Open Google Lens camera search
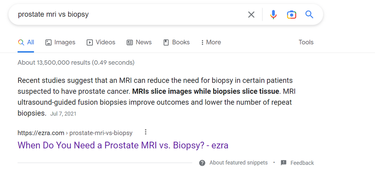Viewport: 375px width, 176px height. click(x=292, y=14)
